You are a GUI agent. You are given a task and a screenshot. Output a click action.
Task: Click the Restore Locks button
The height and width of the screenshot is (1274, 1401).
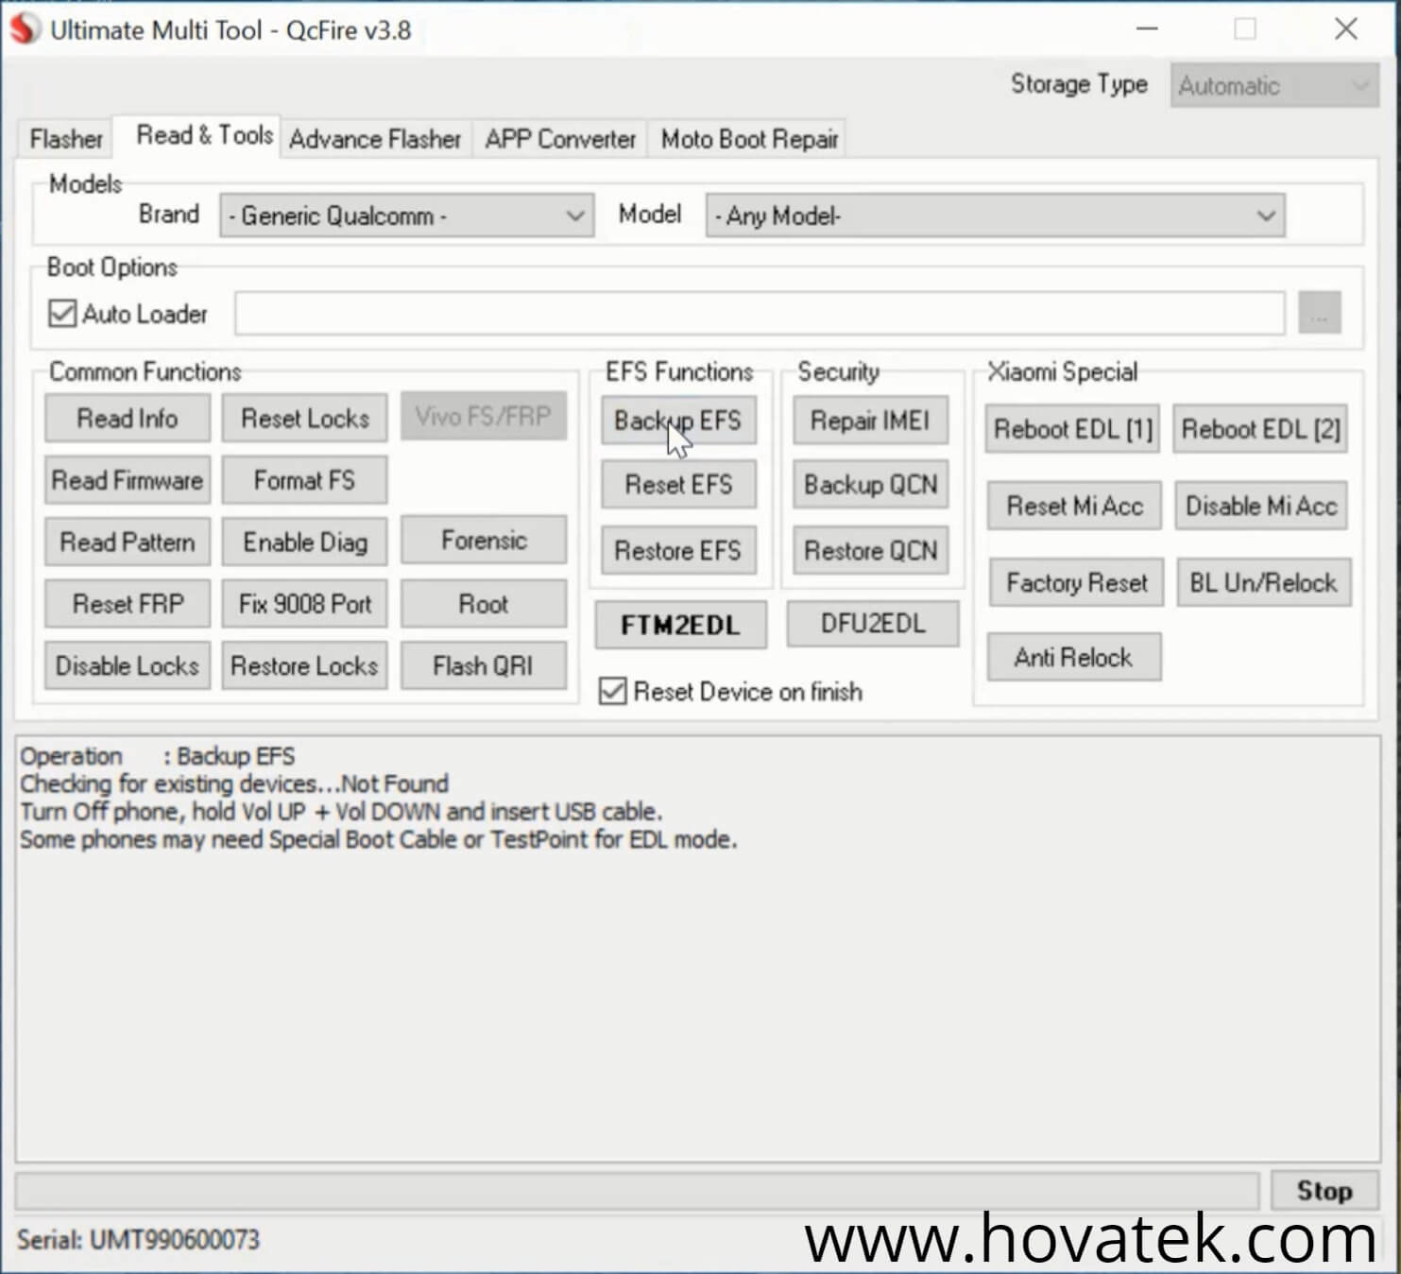[305, 665]
